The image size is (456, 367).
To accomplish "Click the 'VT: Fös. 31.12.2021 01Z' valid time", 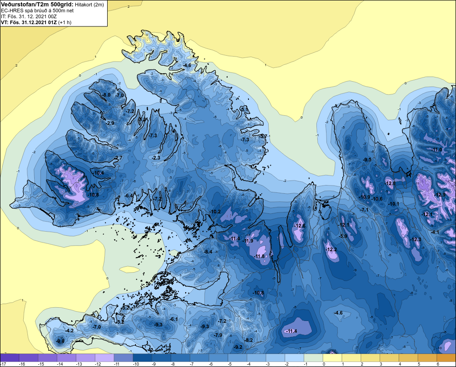I will (x=29, y=22).
